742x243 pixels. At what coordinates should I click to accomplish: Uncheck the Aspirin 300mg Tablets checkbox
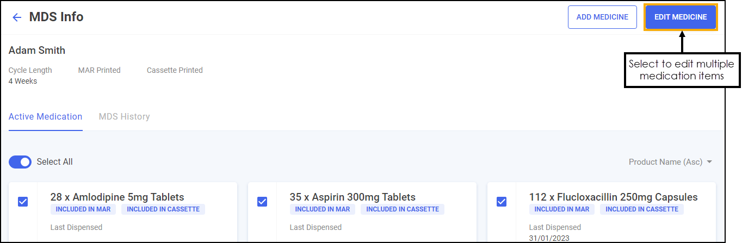coord(262,202)
